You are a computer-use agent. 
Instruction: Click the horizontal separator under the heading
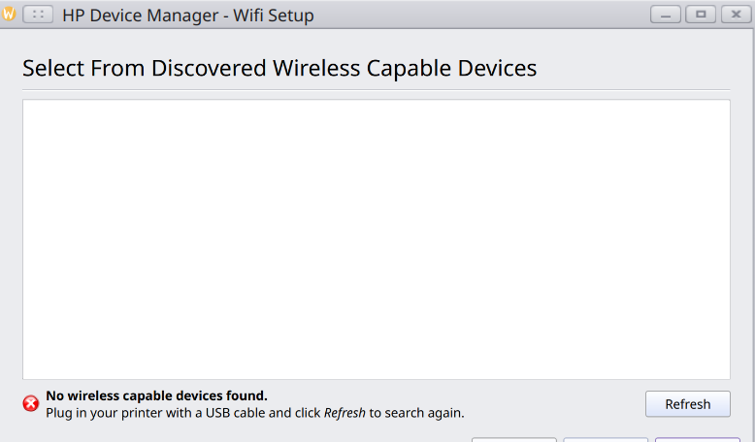coord(377,90)
